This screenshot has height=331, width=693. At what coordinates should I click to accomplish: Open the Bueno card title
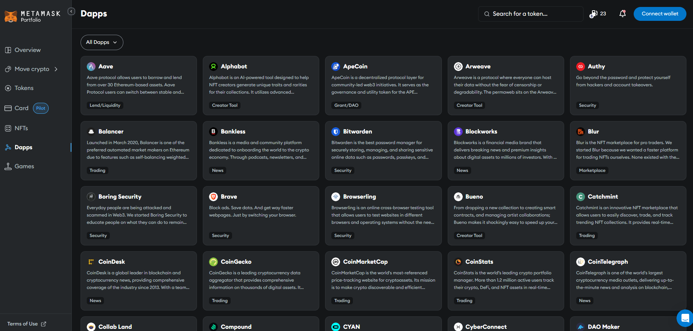pos(474,196)
